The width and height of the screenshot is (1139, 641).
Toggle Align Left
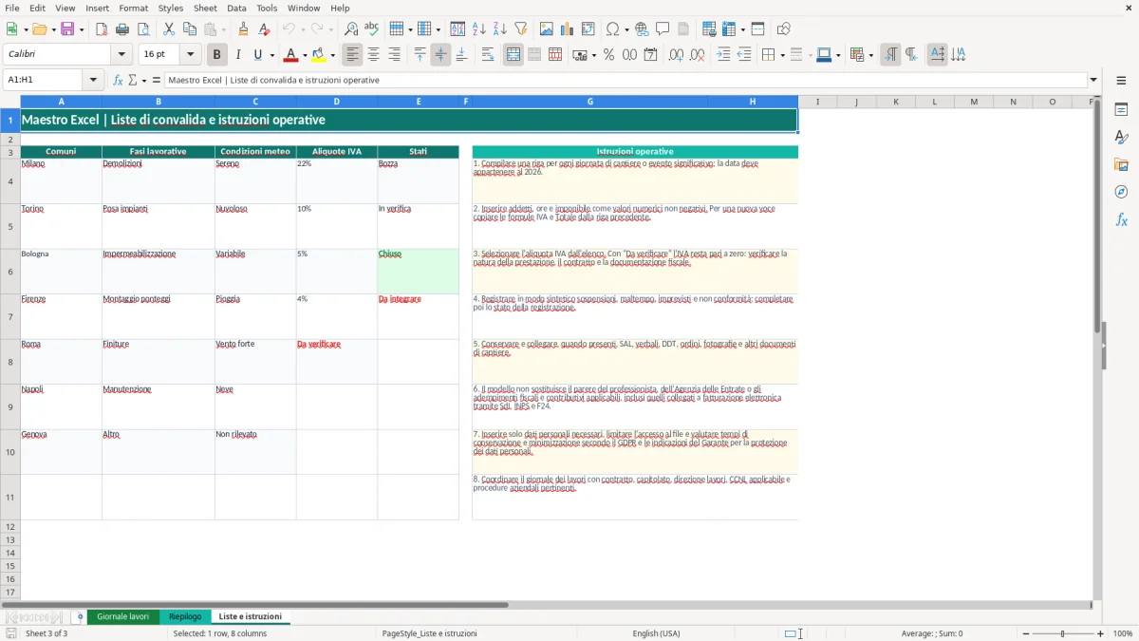(x=353, y=55)
